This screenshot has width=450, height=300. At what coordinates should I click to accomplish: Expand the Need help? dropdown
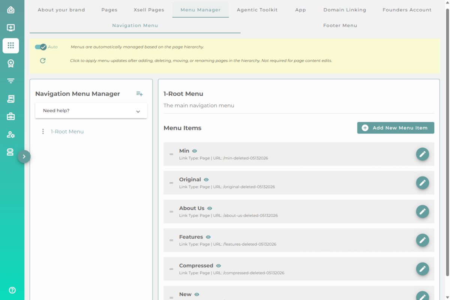pos(91,111)
